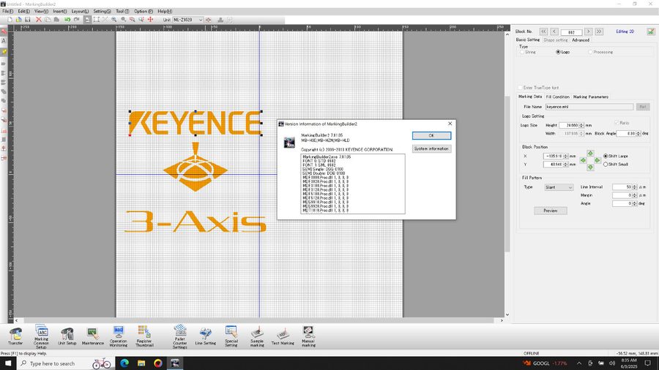Shift block down with green arrow
Image resolution: width=659 pixels, height=370 pixels.
590,167
